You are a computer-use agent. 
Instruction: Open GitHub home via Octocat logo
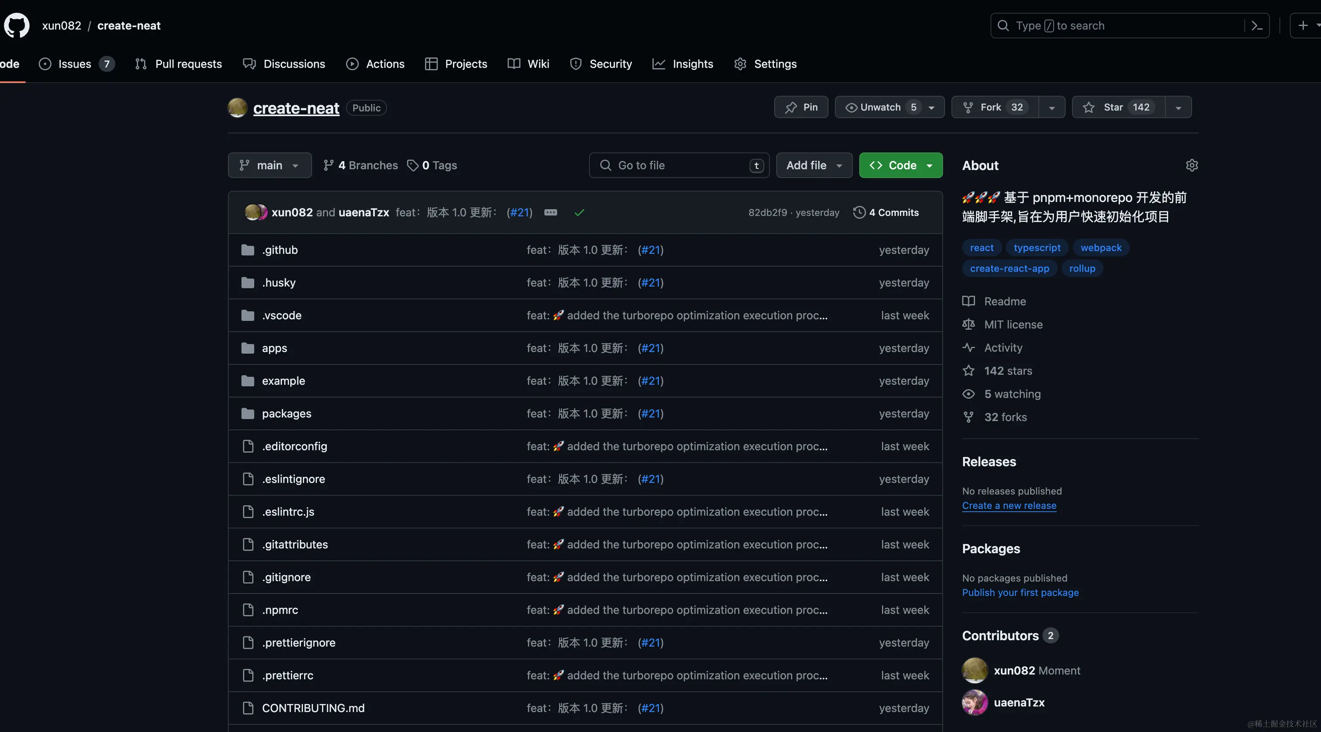[x=17, y=26]
